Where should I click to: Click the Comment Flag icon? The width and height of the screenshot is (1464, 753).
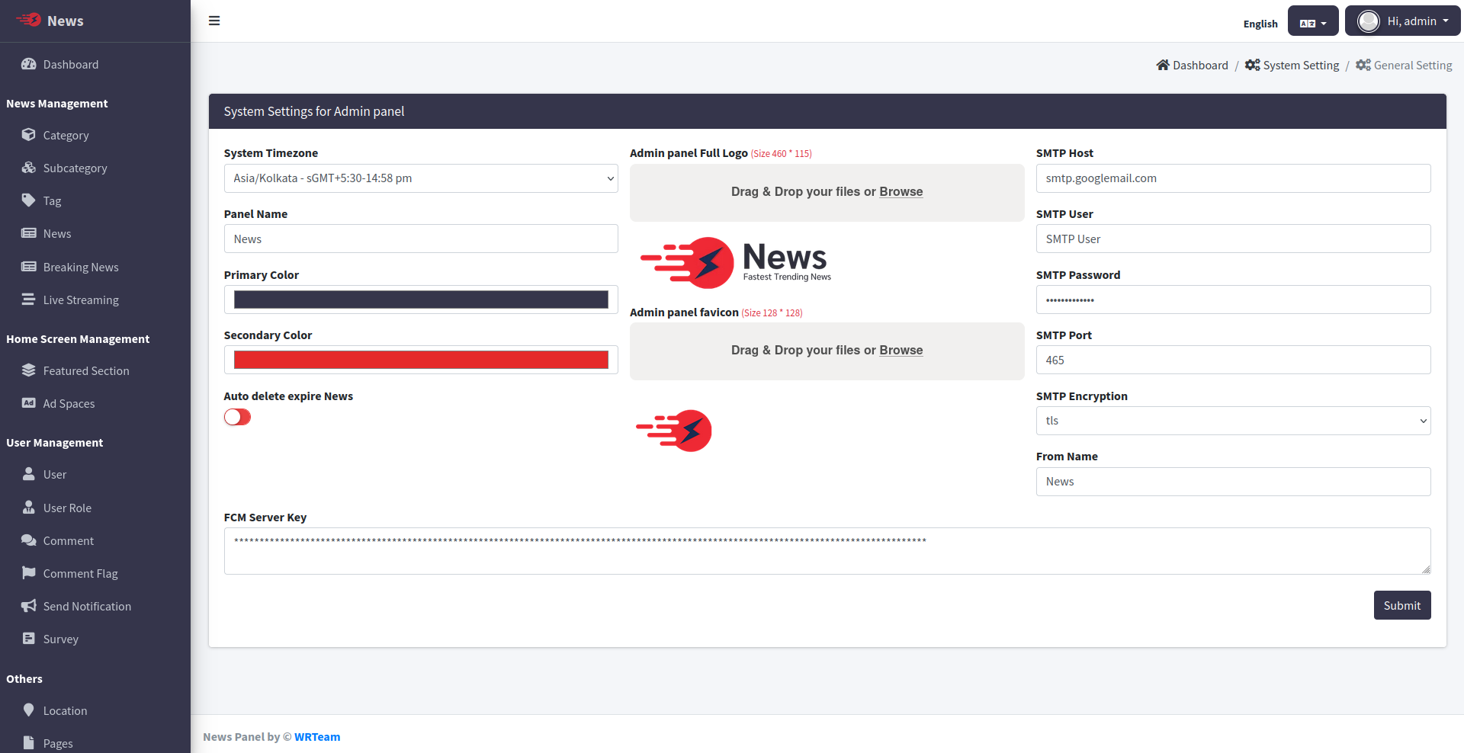pyautogui.click(x=29, y=572)
